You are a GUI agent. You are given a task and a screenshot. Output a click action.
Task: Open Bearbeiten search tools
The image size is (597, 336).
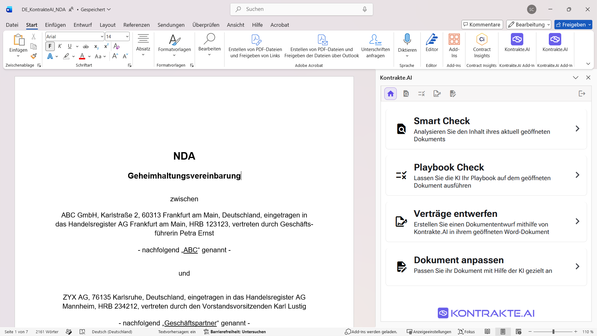click(210, 45)
